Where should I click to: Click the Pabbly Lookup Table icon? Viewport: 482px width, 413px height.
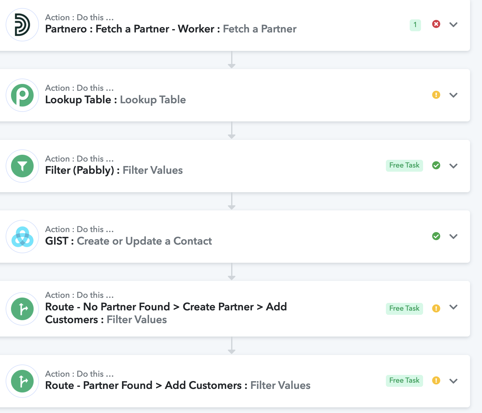tap(22, 95)
